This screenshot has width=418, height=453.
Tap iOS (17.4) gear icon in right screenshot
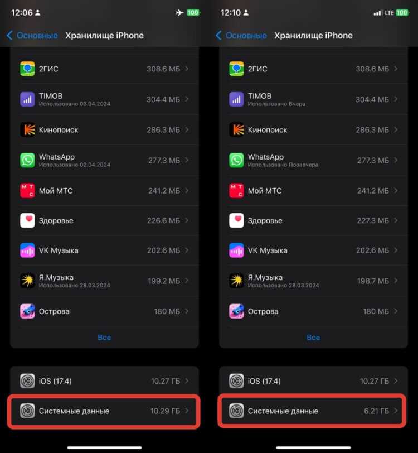pos(236,381)
